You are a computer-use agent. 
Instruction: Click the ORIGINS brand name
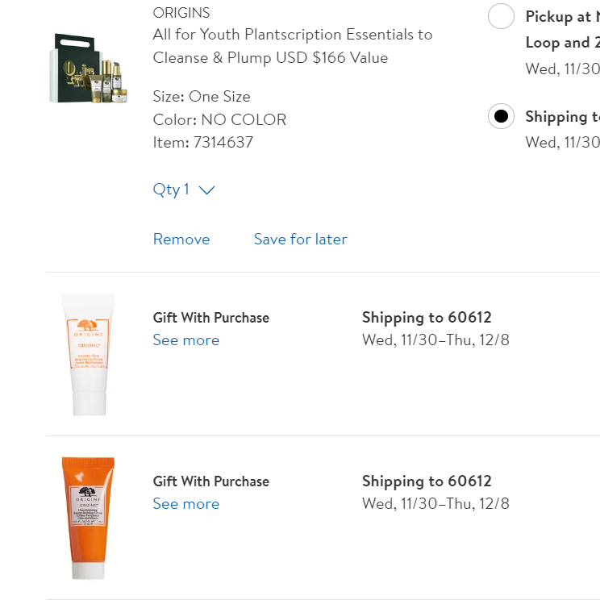(x=181, y=13)
